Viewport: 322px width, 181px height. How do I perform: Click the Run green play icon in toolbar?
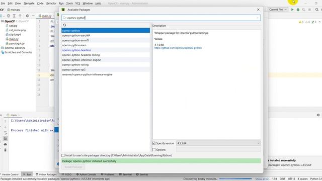tap(292, 10)
